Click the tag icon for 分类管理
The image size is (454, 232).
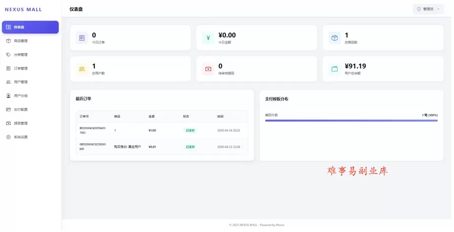point(8,54)
